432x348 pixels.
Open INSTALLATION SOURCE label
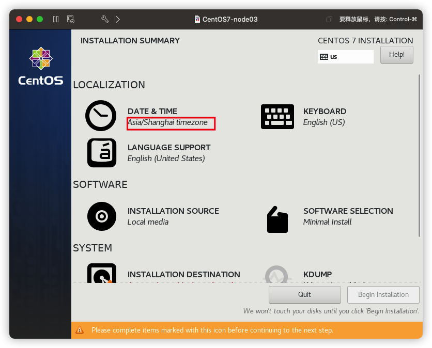pos(173,211)
